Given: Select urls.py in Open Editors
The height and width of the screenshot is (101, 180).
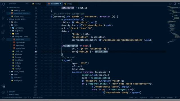Looking at the screenshot, I should pyautogui.click(x=17, y=16).
